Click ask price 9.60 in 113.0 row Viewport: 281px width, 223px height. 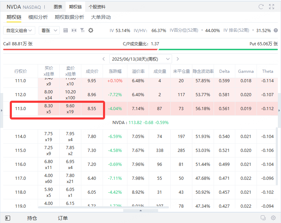pos(70,106)
